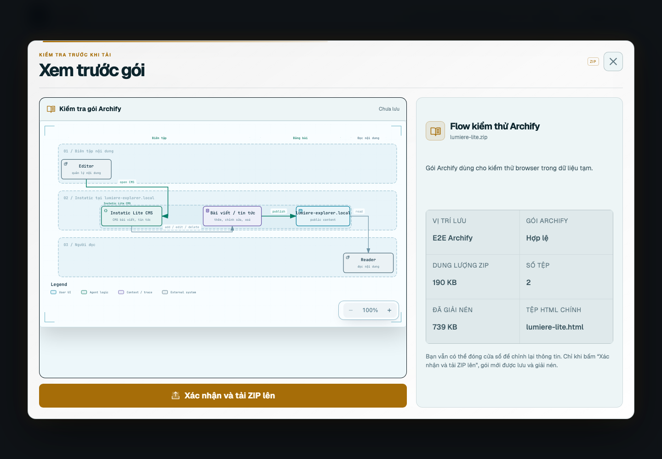Click the 'E2E Archify' save location value
662x459 pixels.
(452, 238)
